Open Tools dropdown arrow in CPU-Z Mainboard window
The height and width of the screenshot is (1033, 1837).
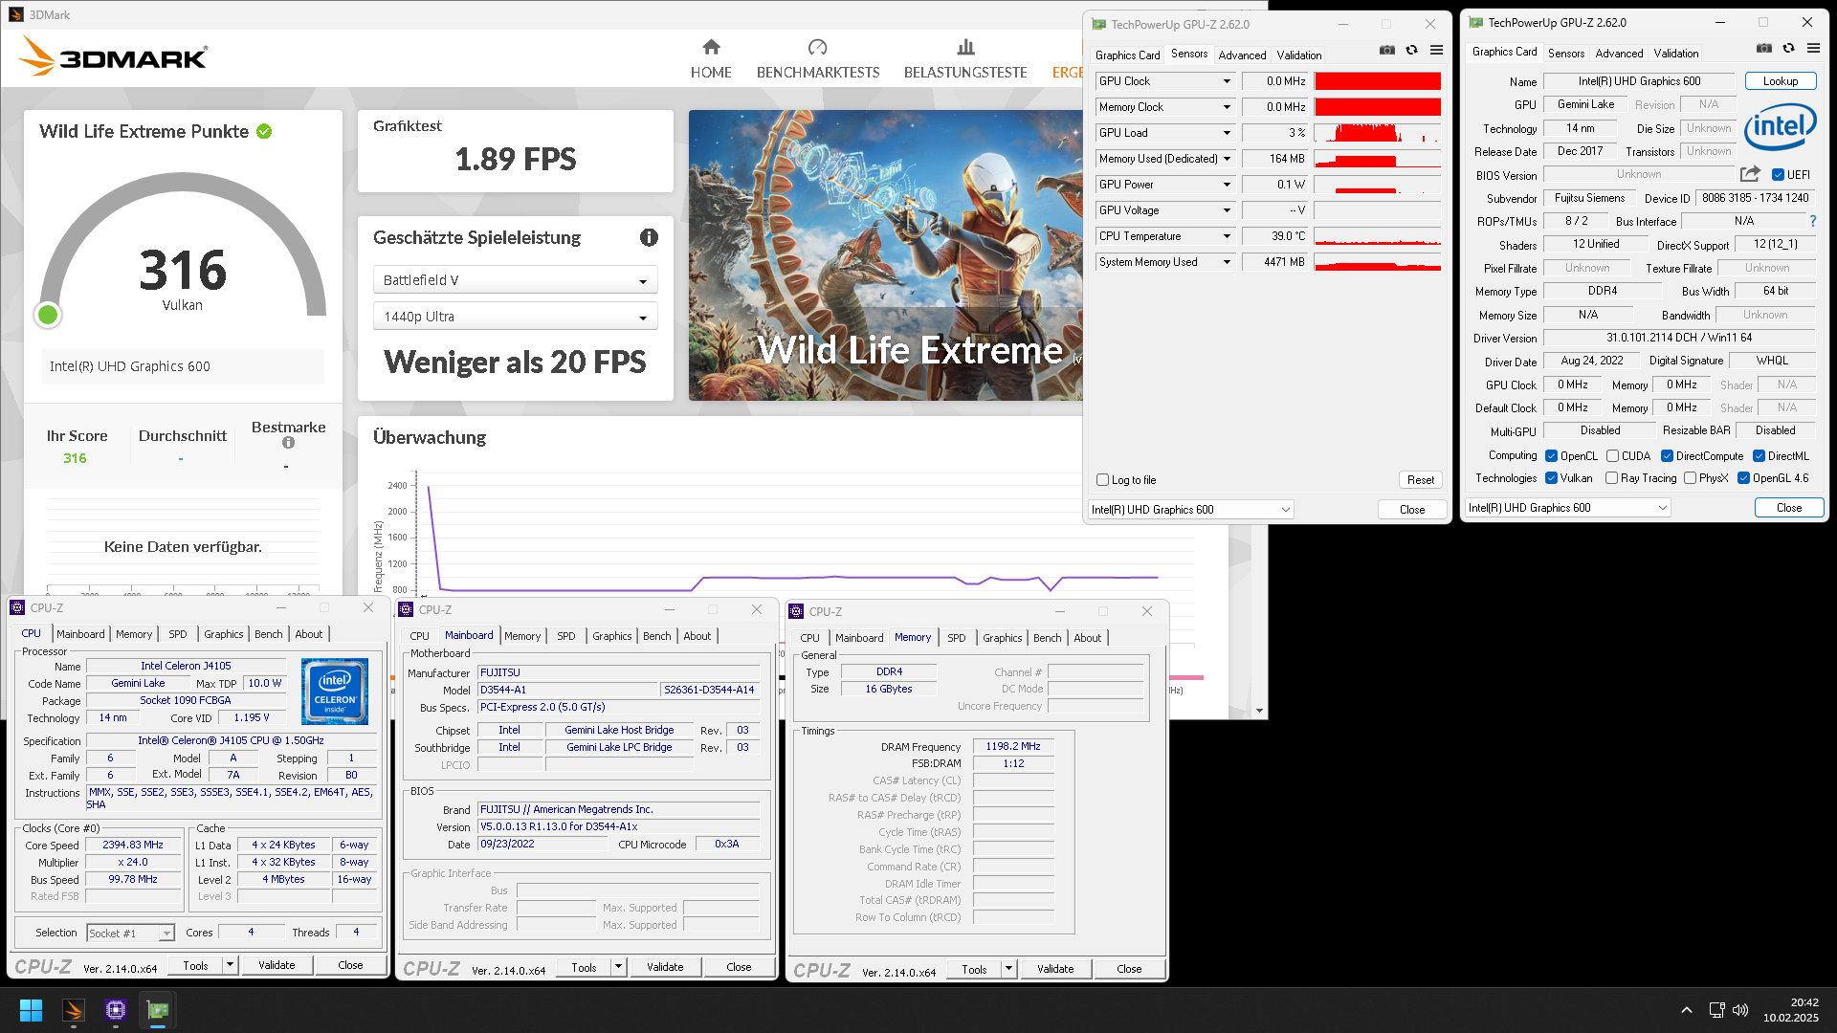[x=618, y=967]
